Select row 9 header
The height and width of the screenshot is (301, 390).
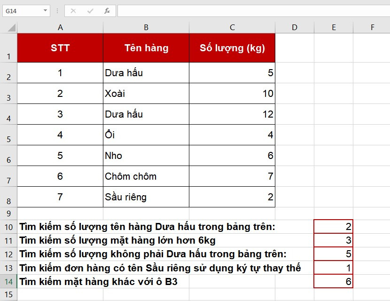coord(8,214)
